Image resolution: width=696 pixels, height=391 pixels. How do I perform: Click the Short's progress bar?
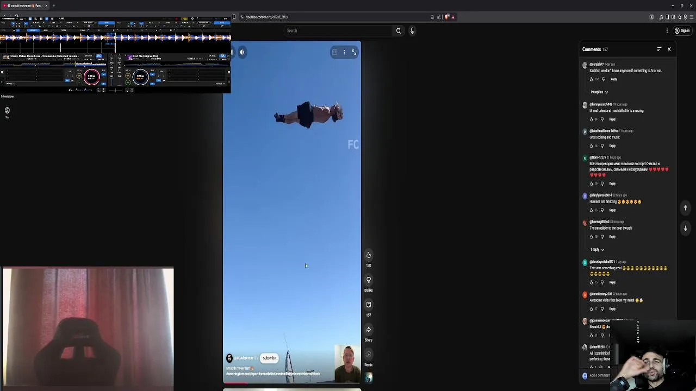point(292,383)
